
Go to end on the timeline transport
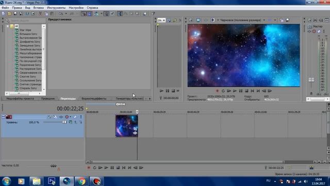tap(129, 167)
